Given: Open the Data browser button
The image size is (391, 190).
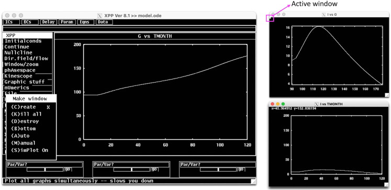Looking at the screenshot, I should click(105, 22).
